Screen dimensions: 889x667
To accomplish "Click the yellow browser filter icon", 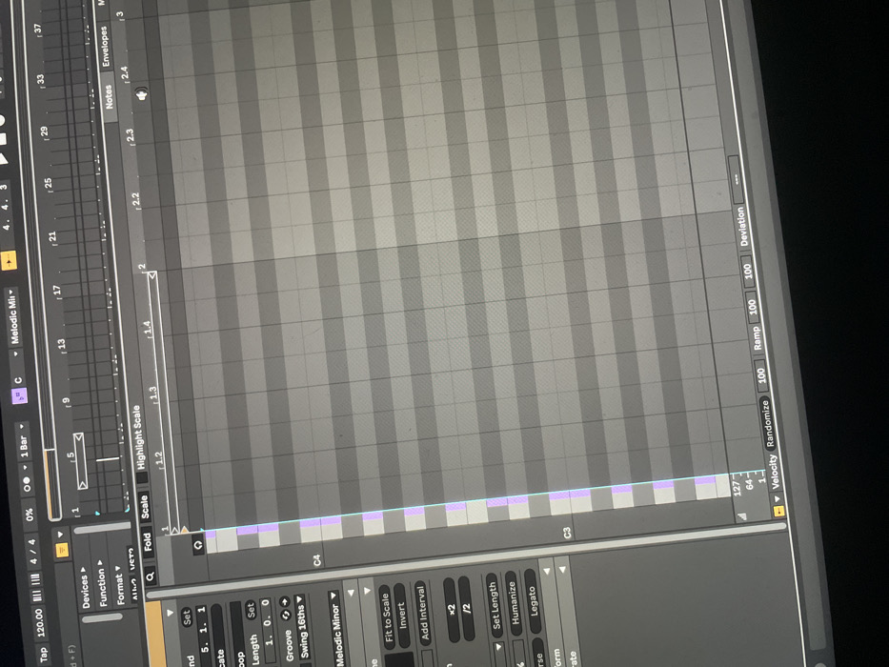I will pyautogui.click(x=62, y=550).
